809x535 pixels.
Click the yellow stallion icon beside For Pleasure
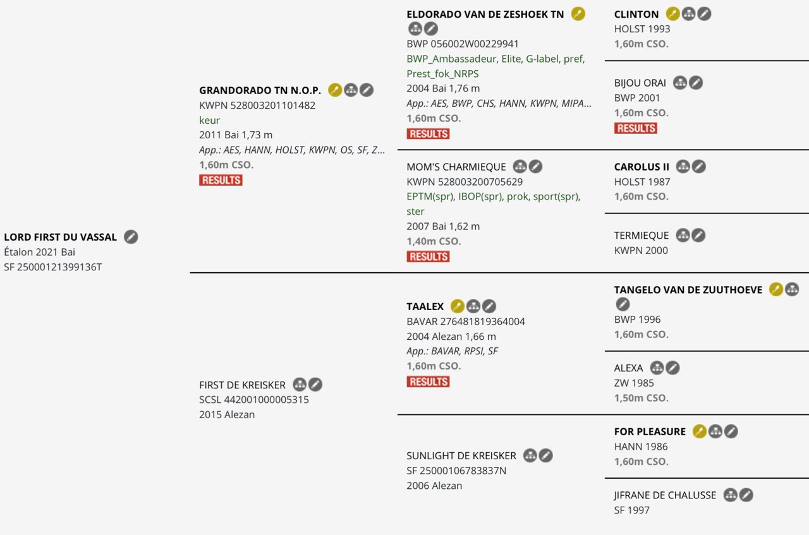[x=700, y=431]
